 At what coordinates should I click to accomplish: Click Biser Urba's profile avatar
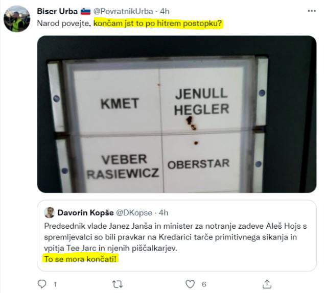click(x=16, y=19)
